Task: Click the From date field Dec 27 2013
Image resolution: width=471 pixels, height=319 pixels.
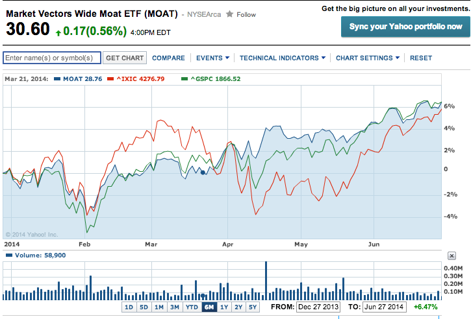Action: pos(318,307)
